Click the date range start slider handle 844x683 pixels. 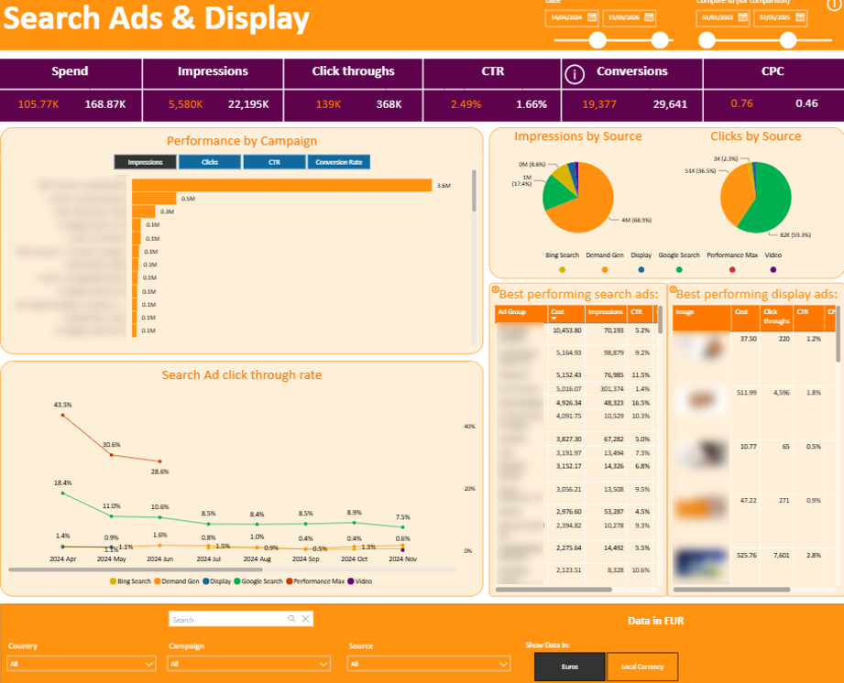tap(597, 40)
